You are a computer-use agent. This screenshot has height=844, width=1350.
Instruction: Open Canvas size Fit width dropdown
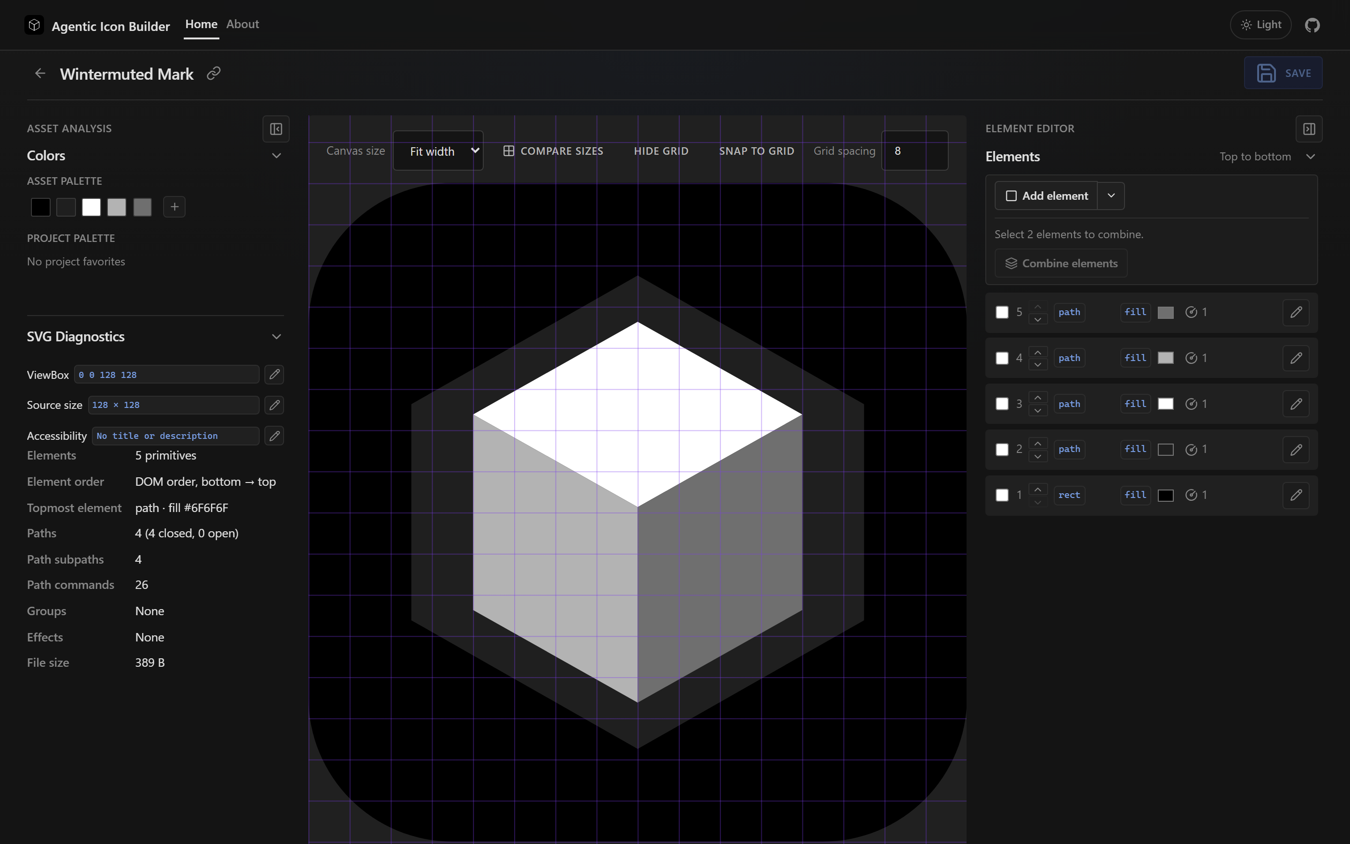[438, 151]
